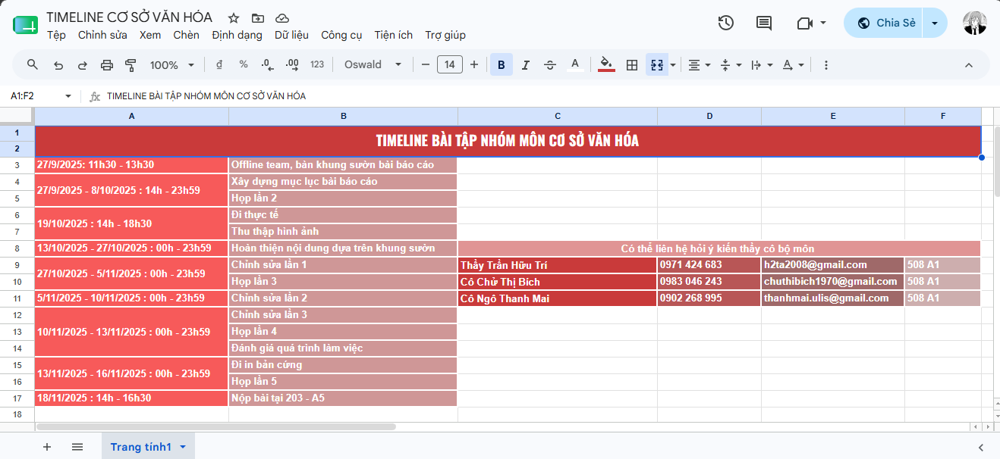Screen dimensions: 1000x459
Task: Toggle bold formatting button
Action: pyautogui.click(x=501, y=65)
